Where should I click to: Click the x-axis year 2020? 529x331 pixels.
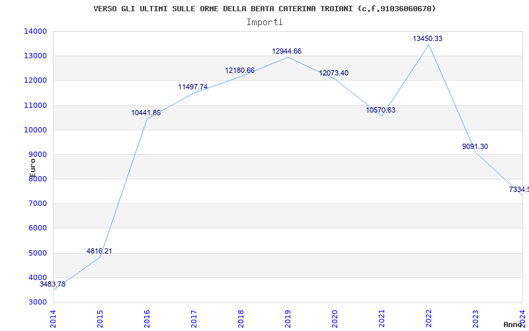(x=335, y=319)
